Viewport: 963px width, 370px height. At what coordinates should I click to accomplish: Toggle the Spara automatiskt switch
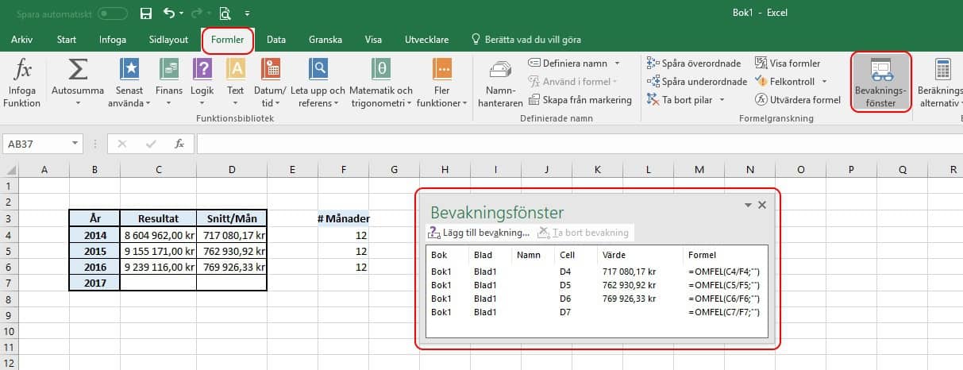112,13
